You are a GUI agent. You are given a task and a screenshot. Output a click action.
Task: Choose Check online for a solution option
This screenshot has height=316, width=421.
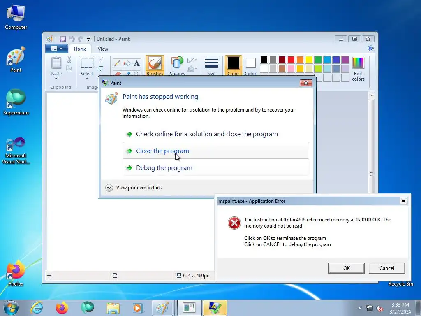[216, 134]
